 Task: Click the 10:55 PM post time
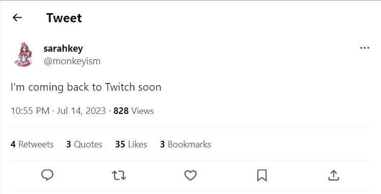coord(30,111)
